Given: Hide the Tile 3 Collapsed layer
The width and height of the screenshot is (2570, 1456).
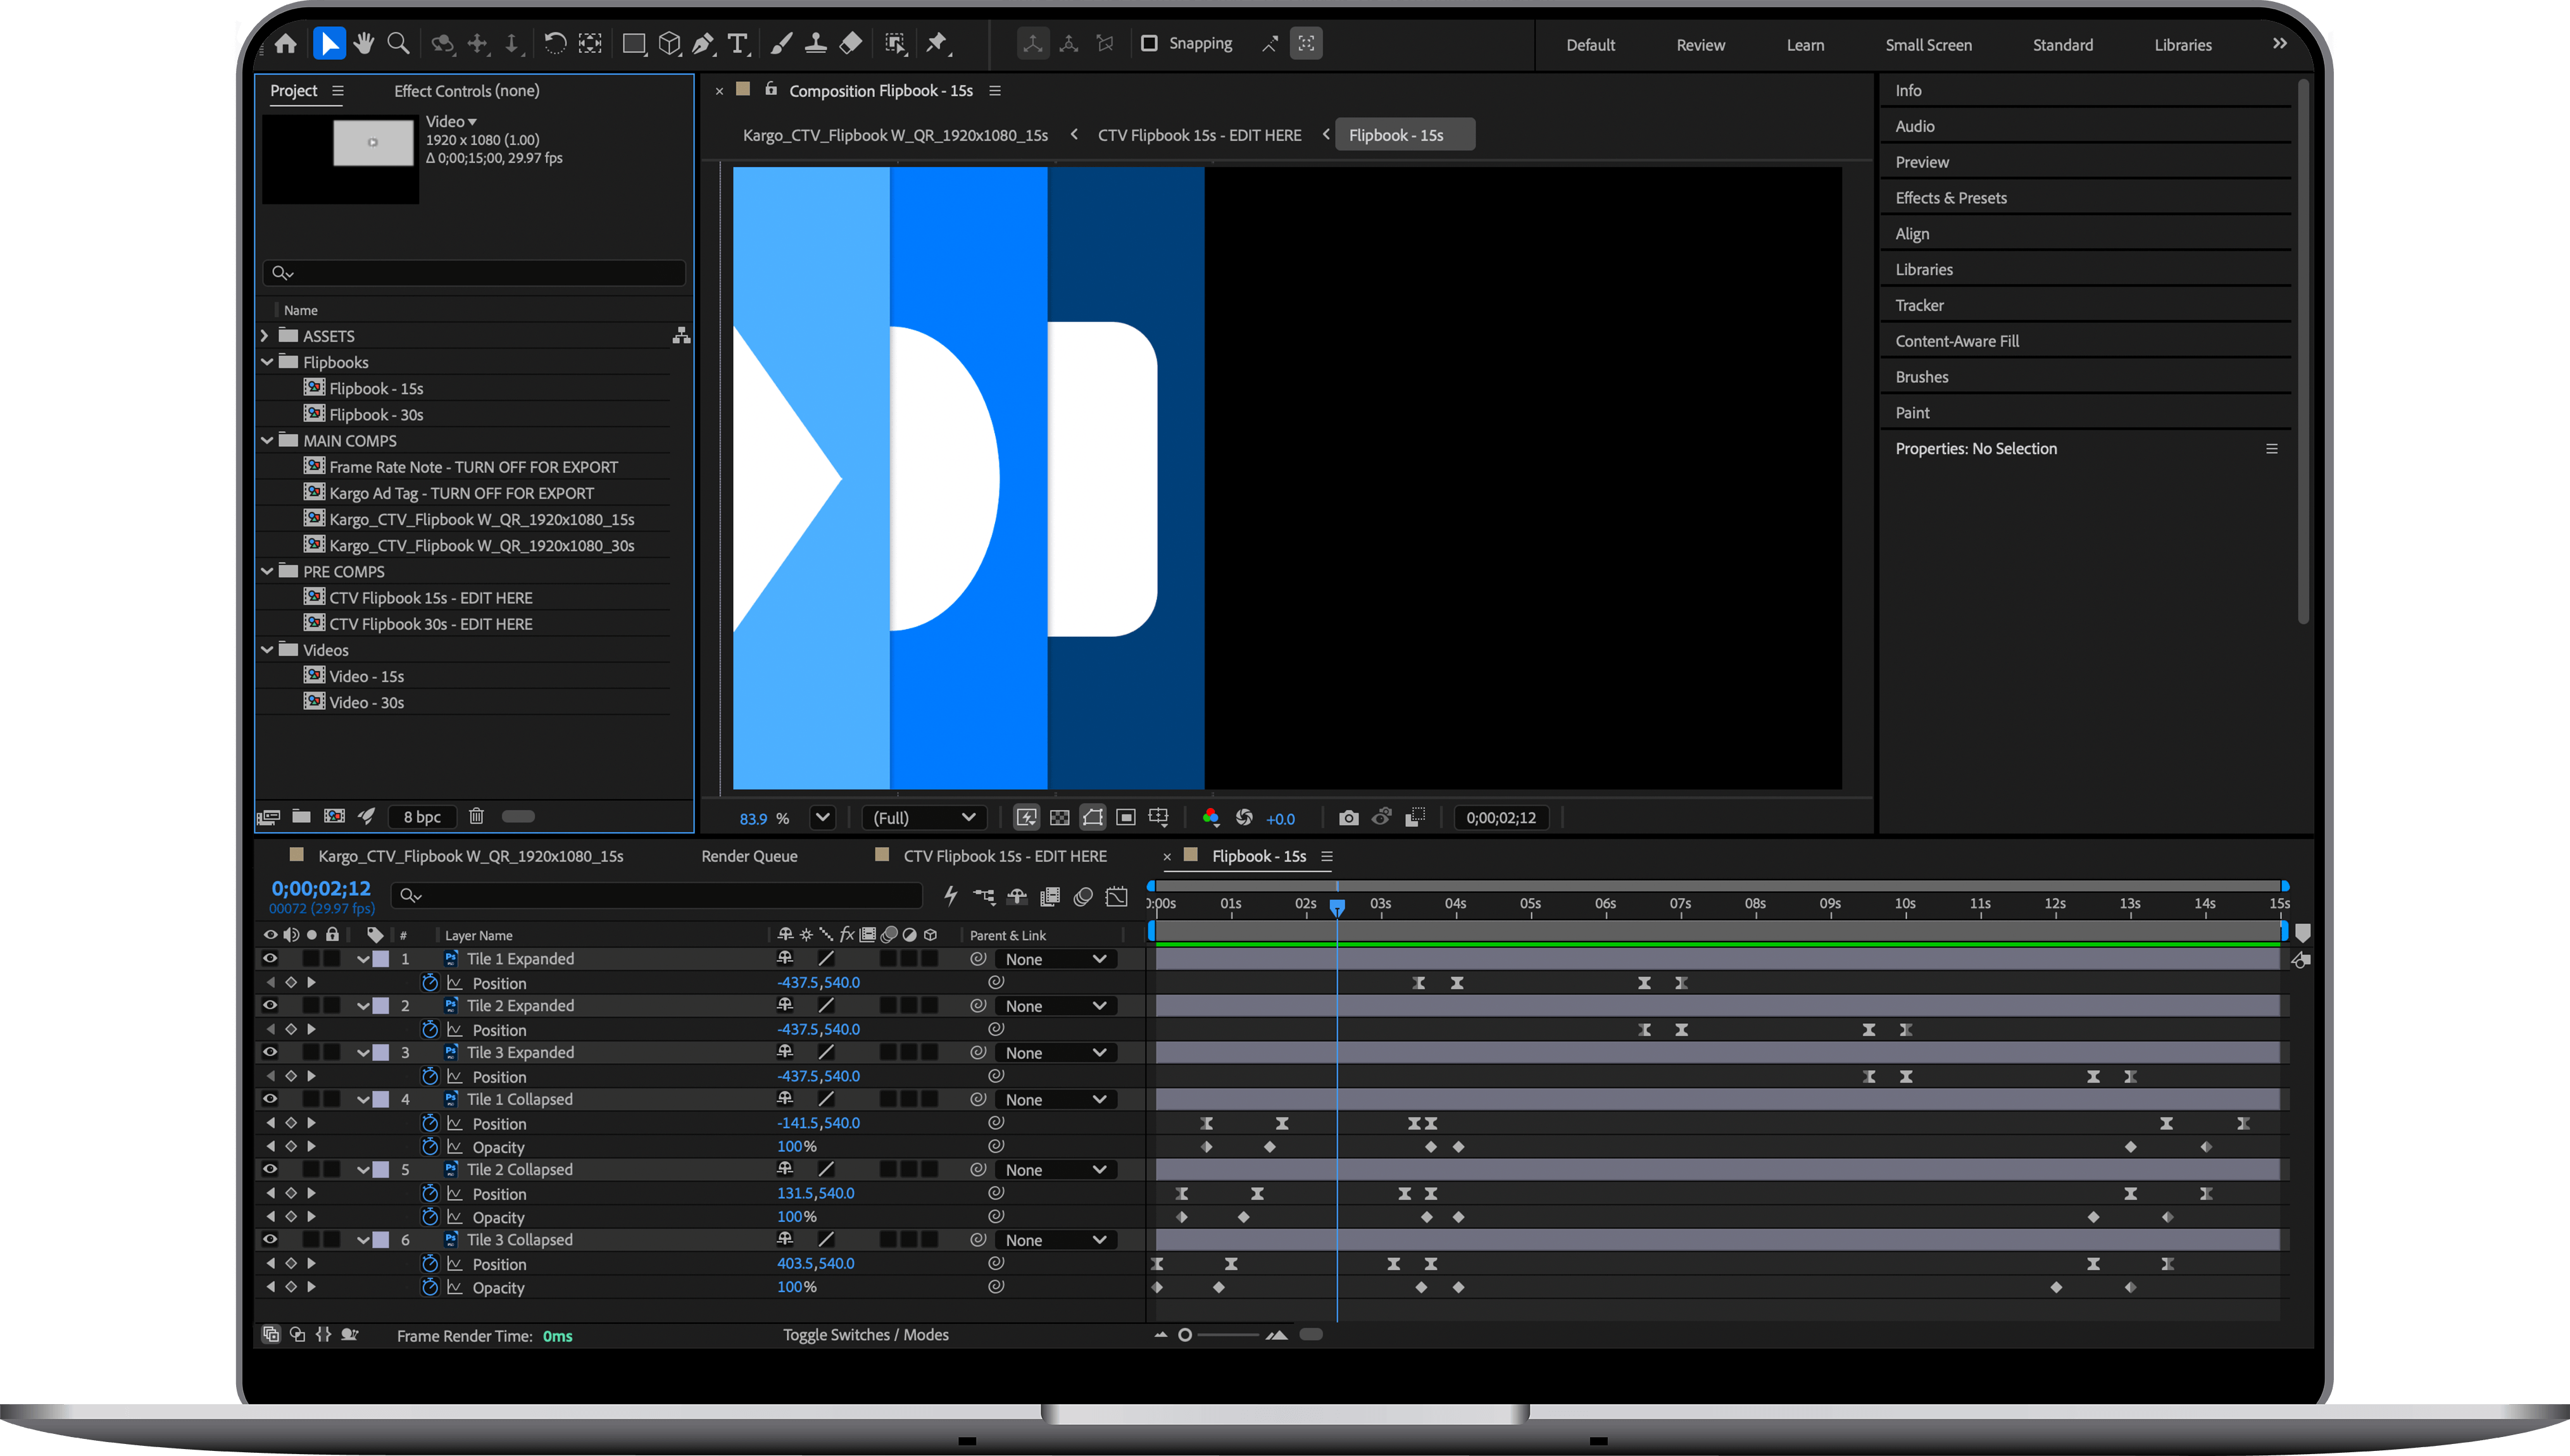Looking at the screenshot, I should click(270, 1239).
